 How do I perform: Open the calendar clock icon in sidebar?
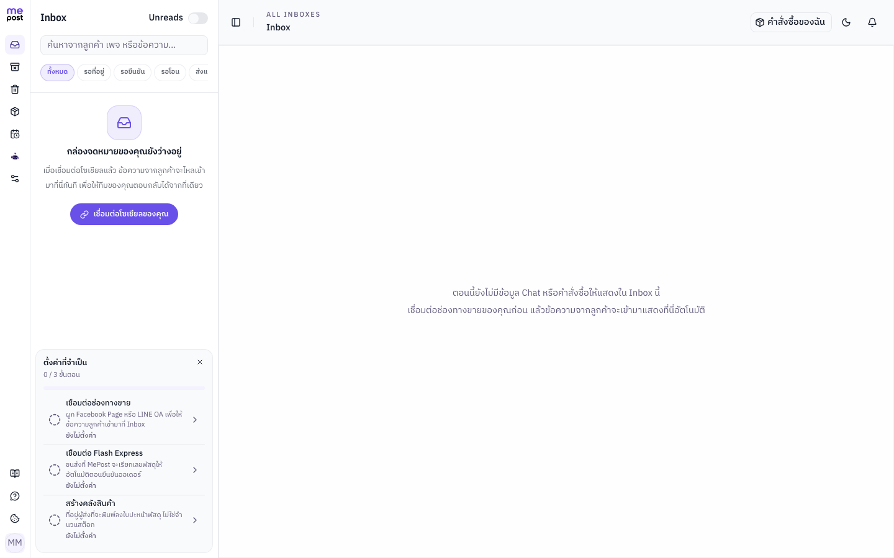(15, 134)
